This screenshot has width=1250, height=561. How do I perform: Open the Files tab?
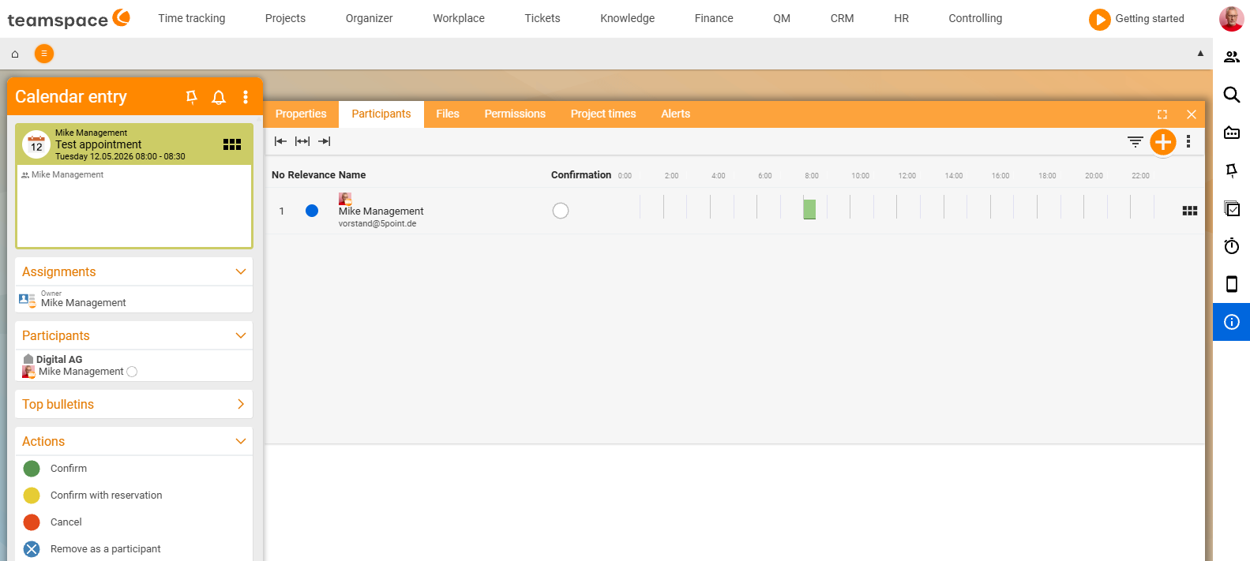pyautogui.click(x=448, y=114)
